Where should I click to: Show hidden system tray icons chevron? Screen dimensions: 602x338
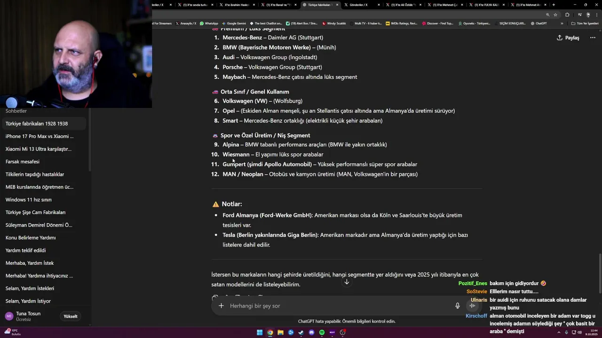pyautogui.click(x=559, y=332)
